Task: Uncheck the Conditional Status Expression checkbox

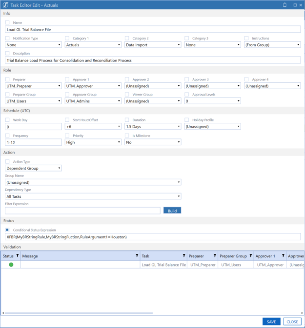Action: pyautogui.click(x=7, y=230)
